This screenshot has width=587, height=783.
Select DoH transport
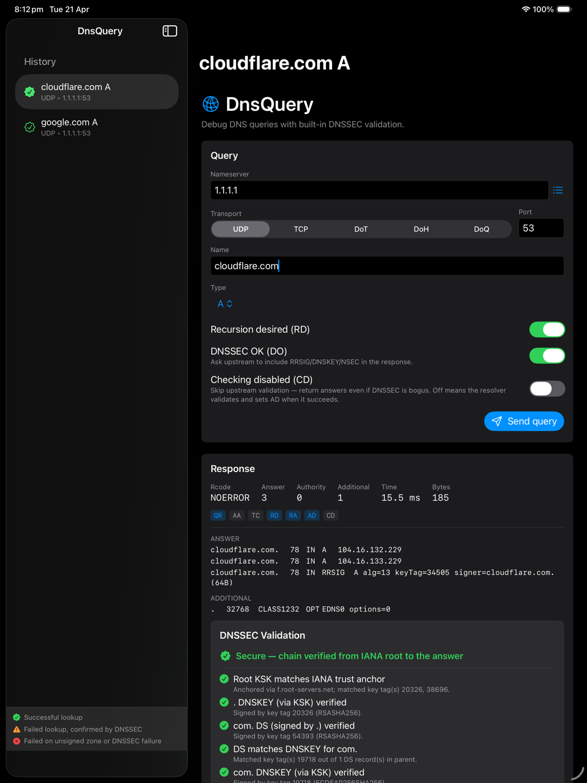421,229
